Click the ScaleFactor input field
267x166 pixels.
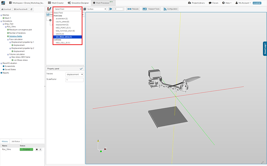74,80
